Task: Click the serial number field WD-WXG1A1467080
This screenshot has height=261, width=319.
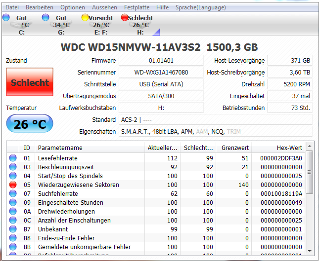Action: click(161, 72)
